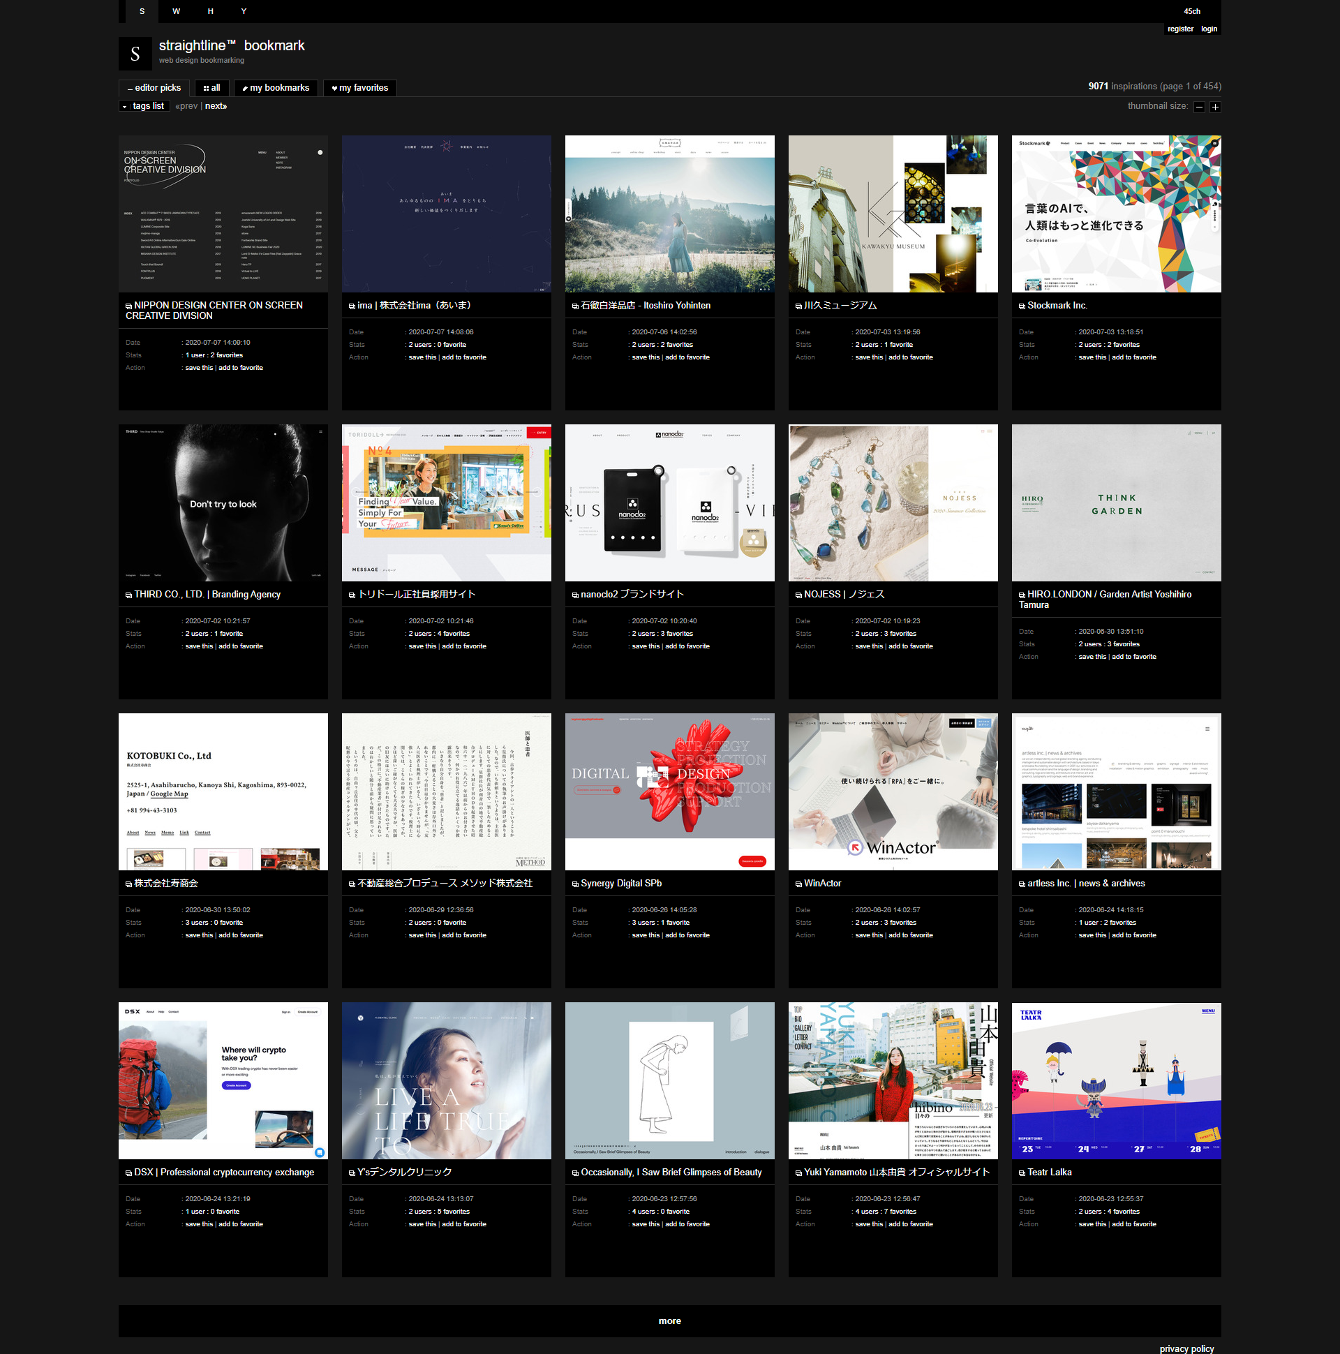Viewport: 1340px width, 1354px height.
Task: Open the my favorites tab
Action: pos(359,89)
